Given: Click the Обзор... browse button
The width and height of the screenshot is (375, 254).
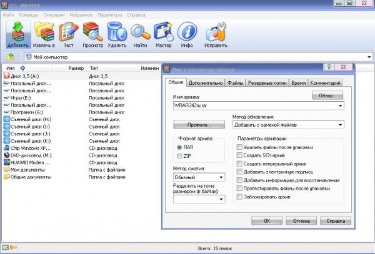Looking at the screenshot, I should (x=327, y=95).
